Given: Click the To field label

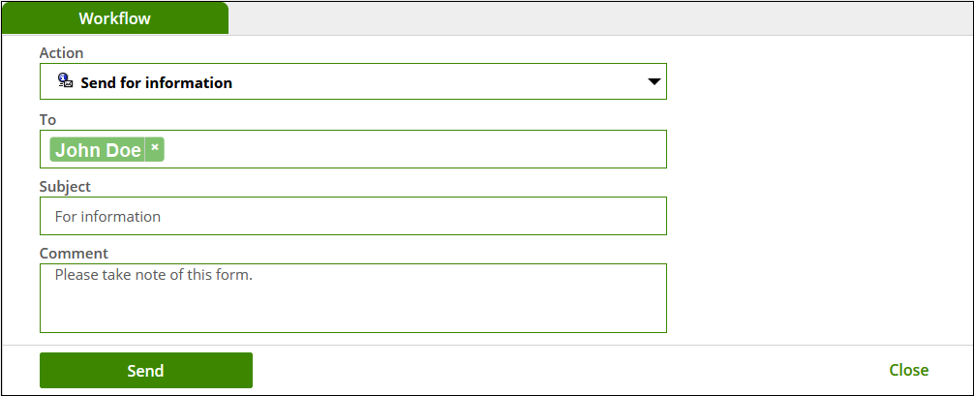Looking at the screenshot, I should [47, 119].
